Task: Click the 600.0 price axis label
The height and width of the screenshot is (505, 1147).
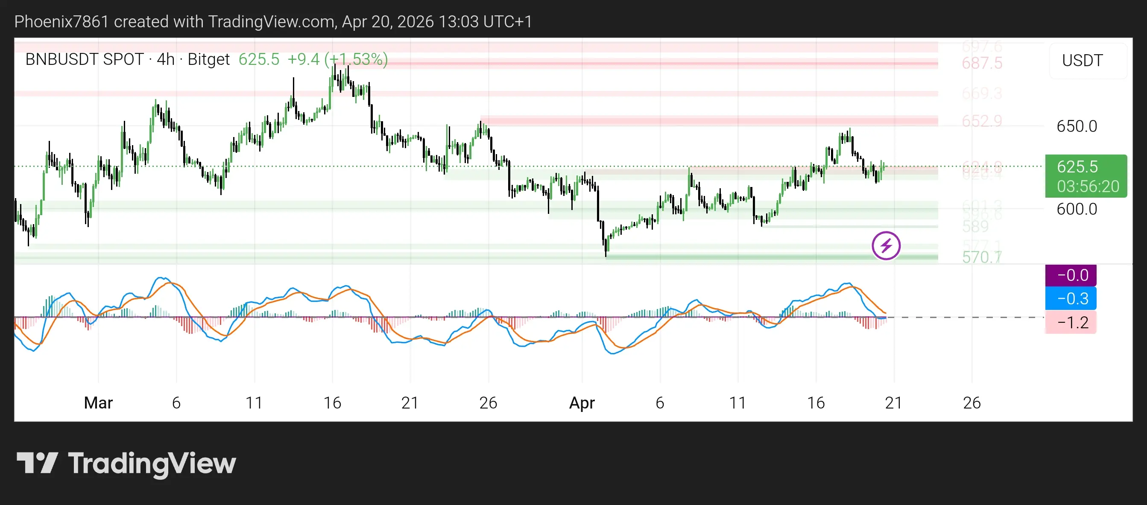Action: click(1077, 209)
